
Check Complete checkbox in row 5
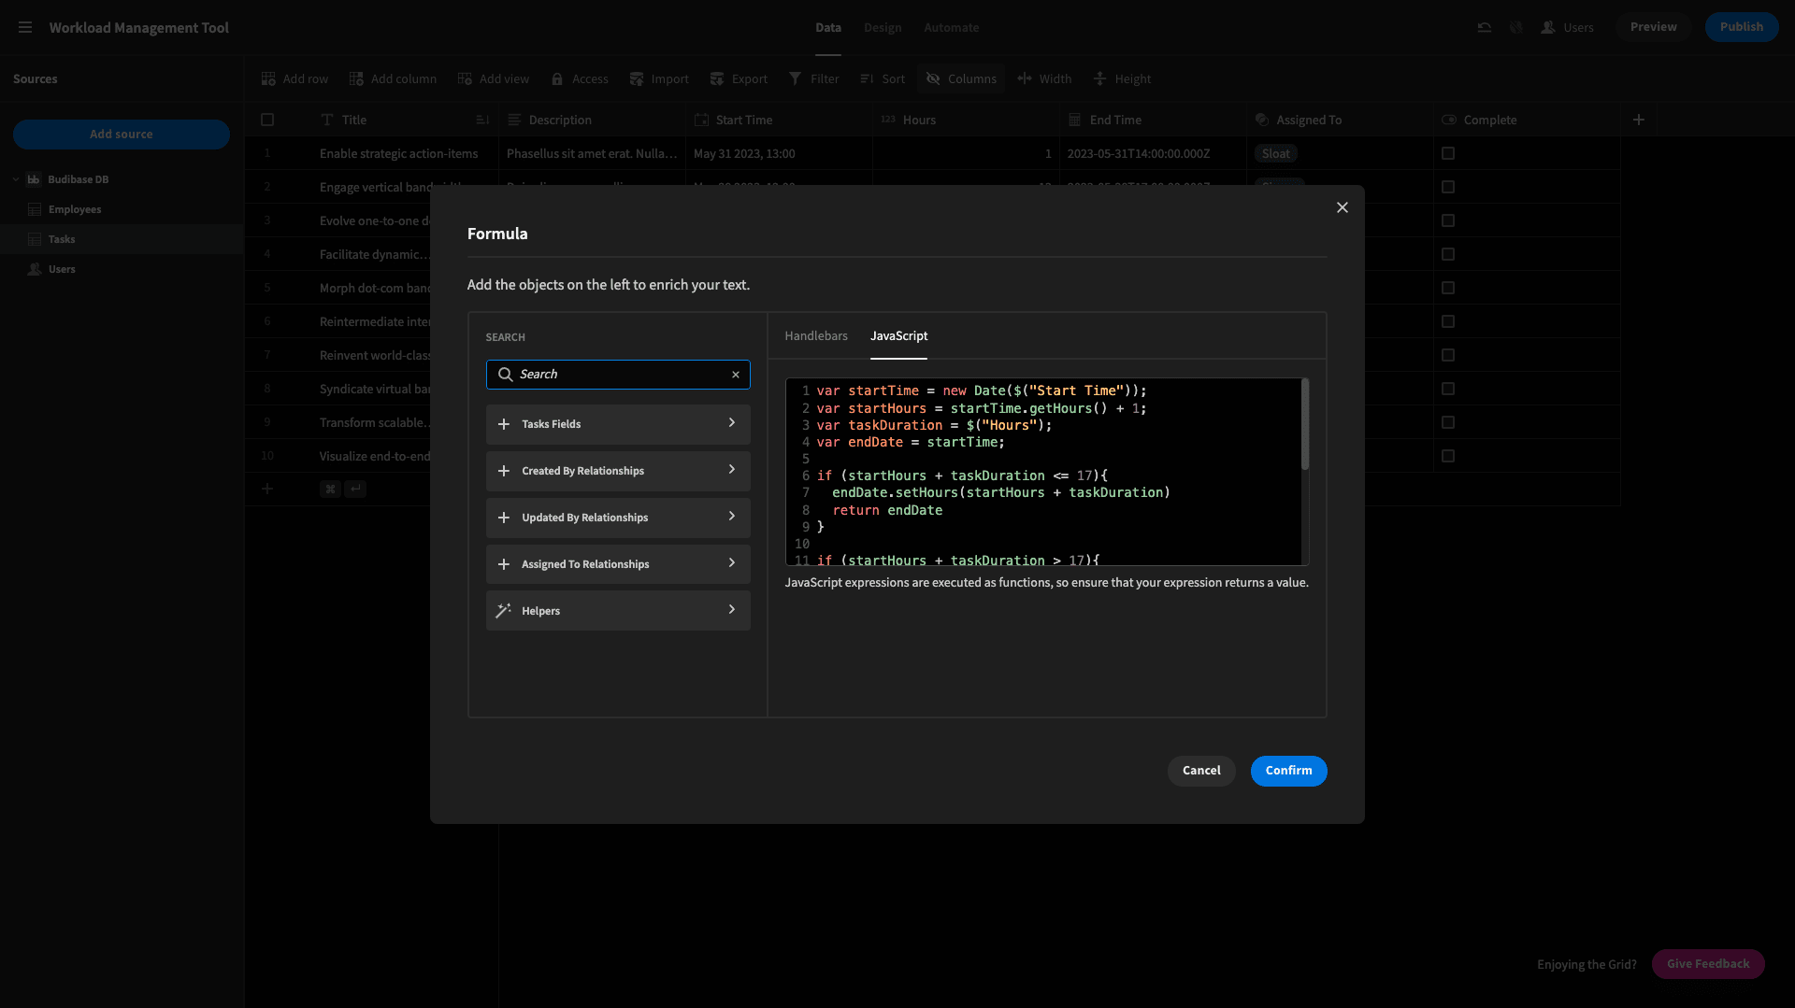click(1448, 288)
